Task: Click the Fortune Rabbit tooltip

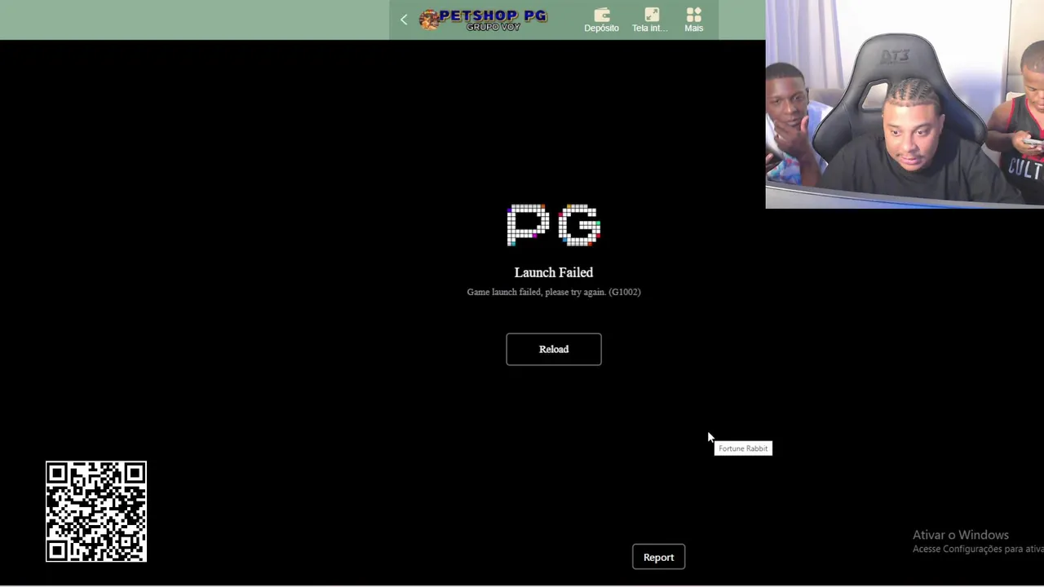Action: pyautogui.click(x=743, y=448)
